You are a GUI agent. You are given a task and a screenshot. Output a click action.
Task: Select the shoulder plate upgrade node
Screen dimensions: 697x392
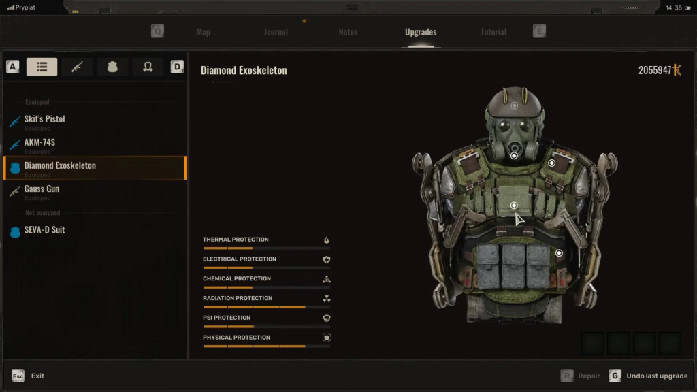(x=552, y=163)
